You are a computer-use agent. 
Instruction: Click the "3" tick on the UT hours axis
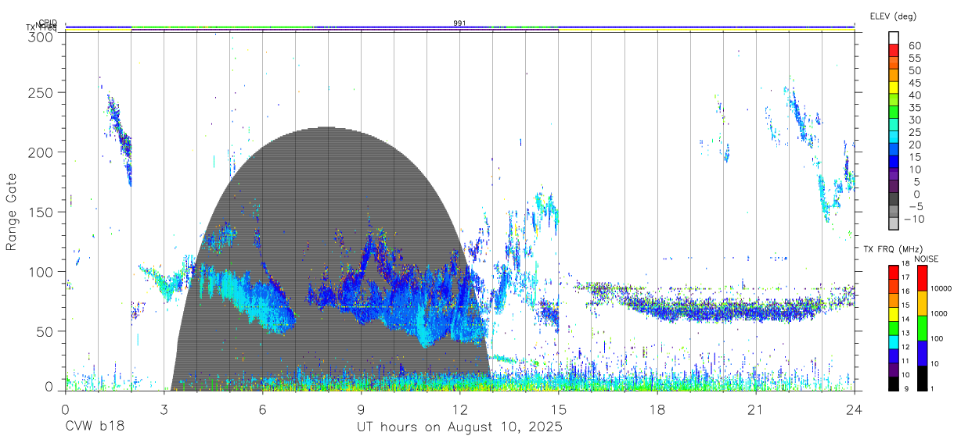tap(164, 409)
